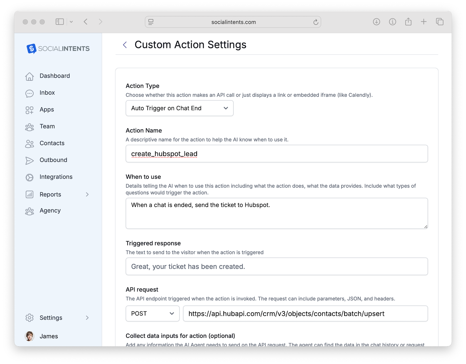
Task: Open the Contacts icon
Action: (30, 143)
